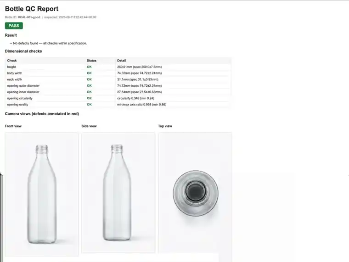Screen dimensions: 349x262
Task: Select circularity 0.346 detail value
Action: pos(135,98)
